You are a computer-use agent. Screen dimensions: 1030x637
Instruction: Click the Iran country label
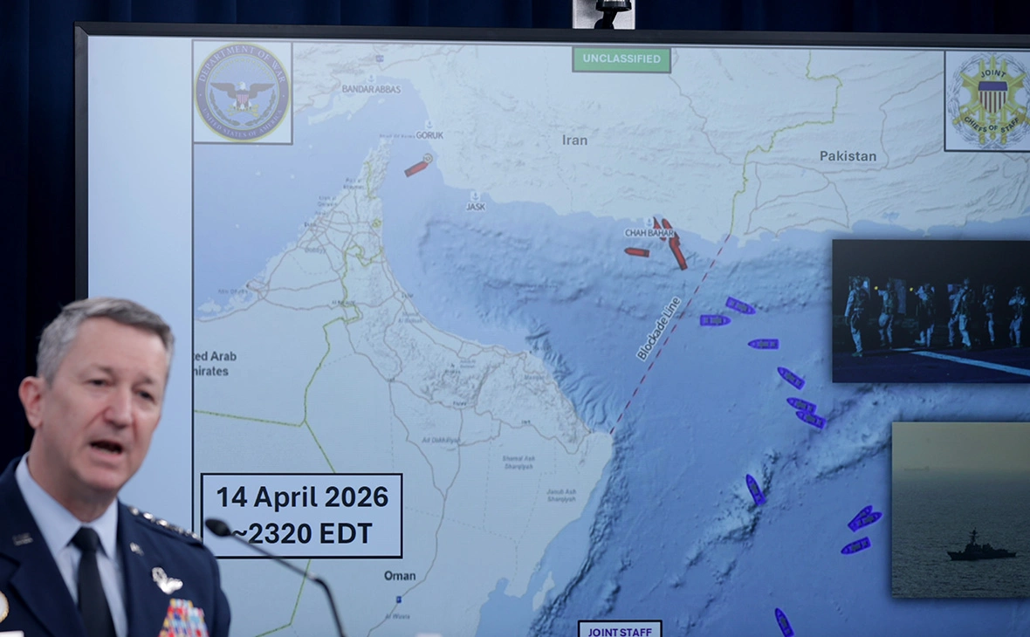point(574,140)
